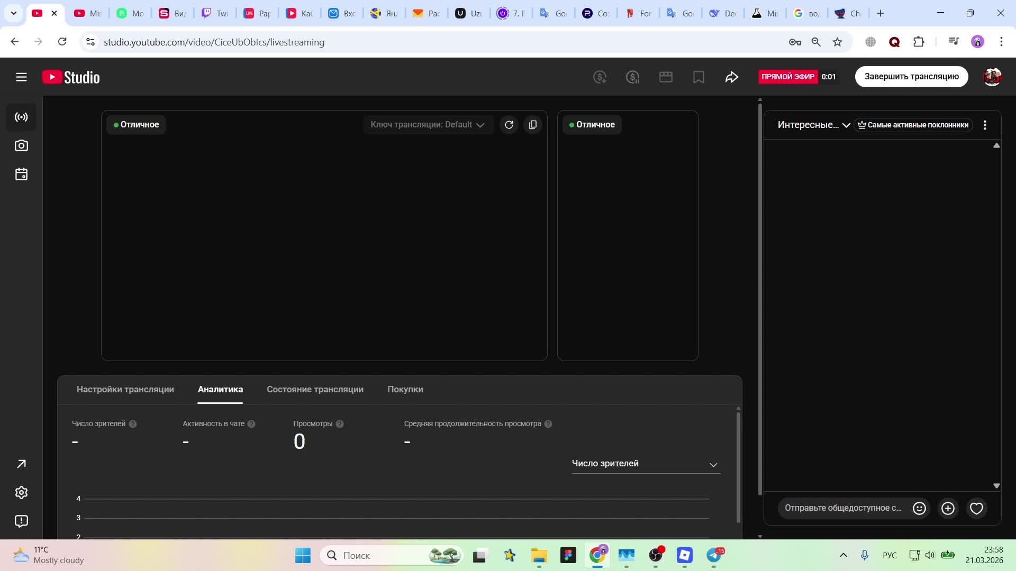
Task: Click the chat message input field
Action: point(842,508)
